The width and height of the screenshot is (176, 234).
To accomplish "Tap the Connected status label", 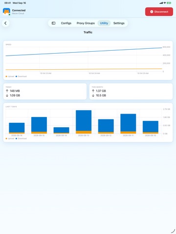I will pos(19,10).
